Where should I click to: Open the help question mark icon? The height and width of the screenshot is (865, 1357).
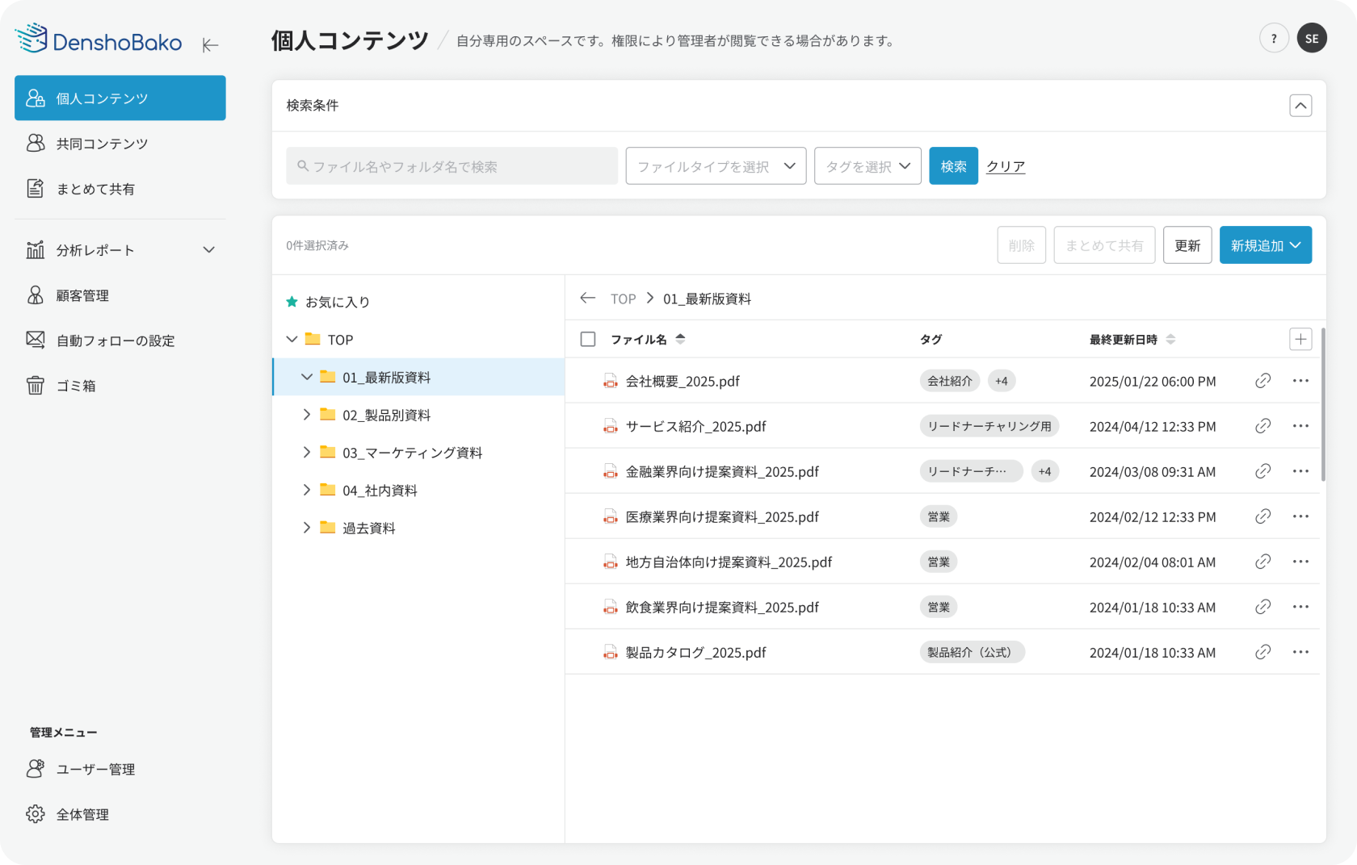[1274, 38]
